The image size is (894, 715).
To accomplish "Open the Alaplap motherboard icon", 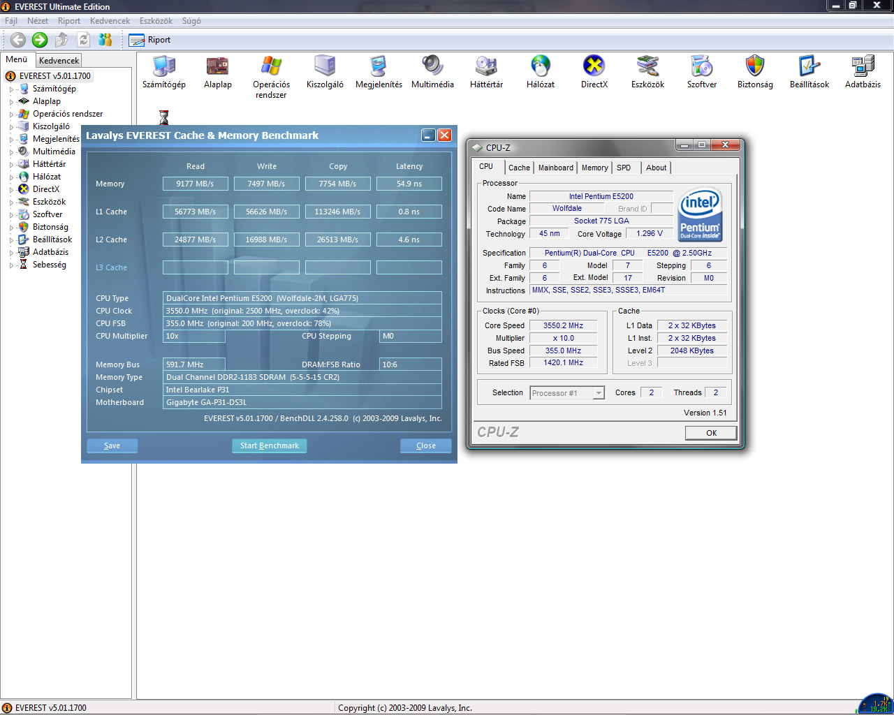I will (x=218, y=73).
